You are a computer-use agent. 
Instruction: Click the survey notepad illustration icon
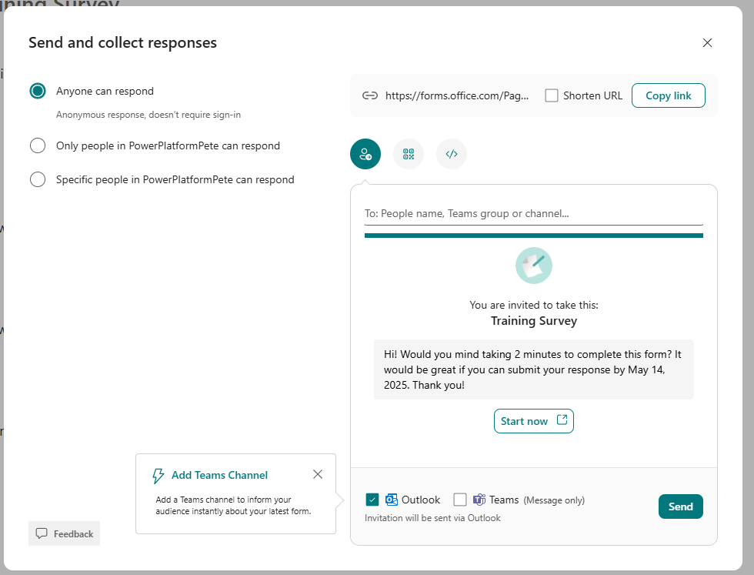pos(534,266)
